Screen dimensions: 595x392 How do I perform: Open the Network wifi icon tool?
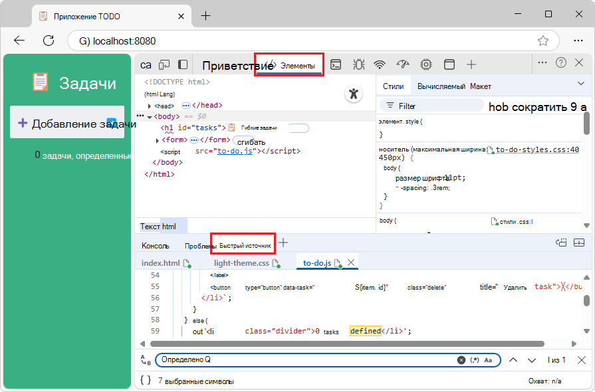coord(380,64)
